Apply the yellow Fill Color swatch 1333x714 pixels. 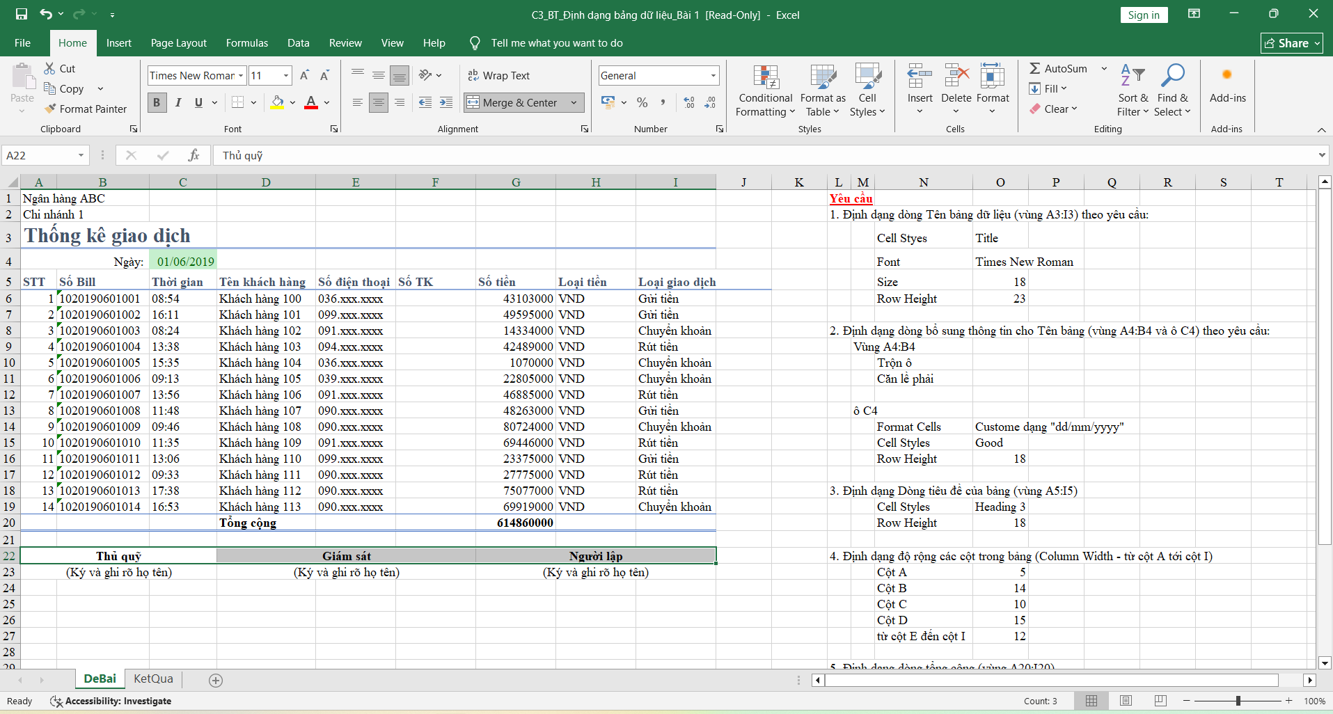pyautogui.click(x=277, y=102)
